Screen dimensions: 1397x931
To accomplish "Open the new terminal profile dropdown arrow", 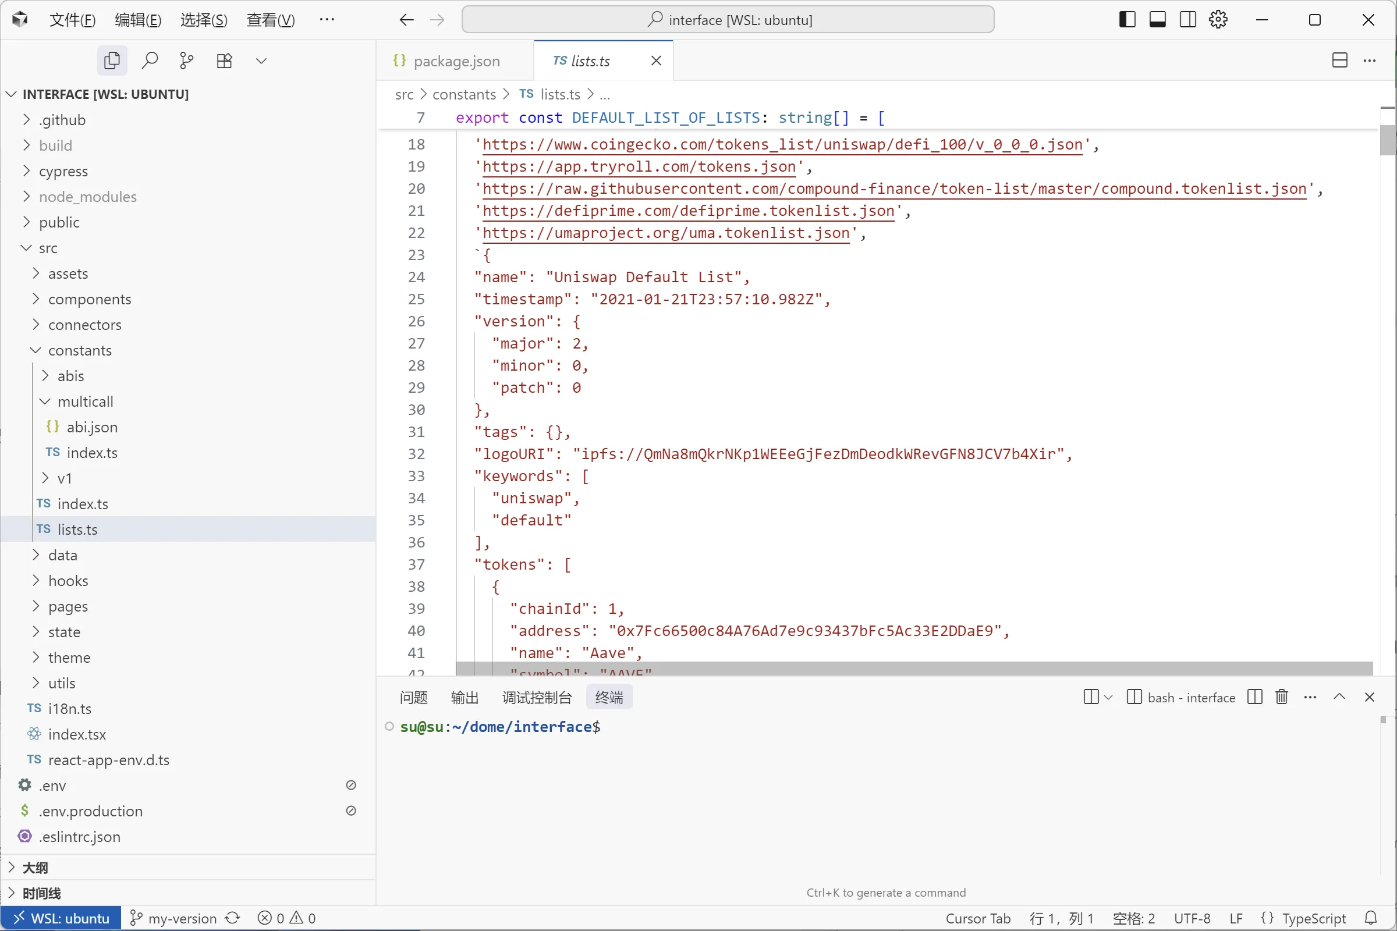I will pos(1108,697).
